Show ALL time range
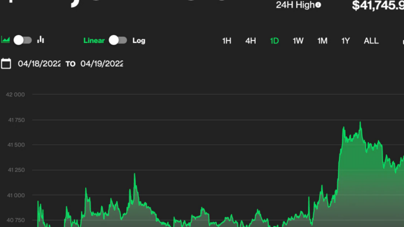404x227 pixels. pos(371,41)
